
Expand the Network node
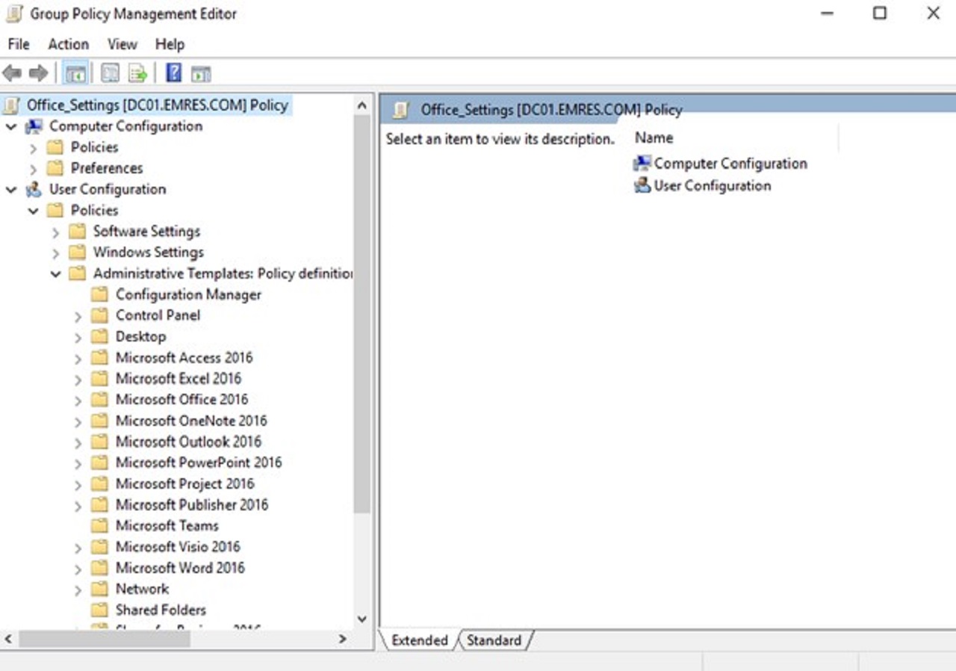(78, 590)
